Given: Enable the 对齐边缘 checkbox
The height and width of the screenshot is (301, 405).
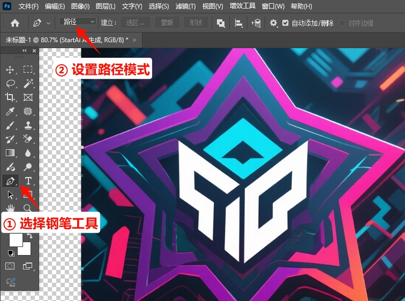Looking at the screenshot, I should click(342, 23).
